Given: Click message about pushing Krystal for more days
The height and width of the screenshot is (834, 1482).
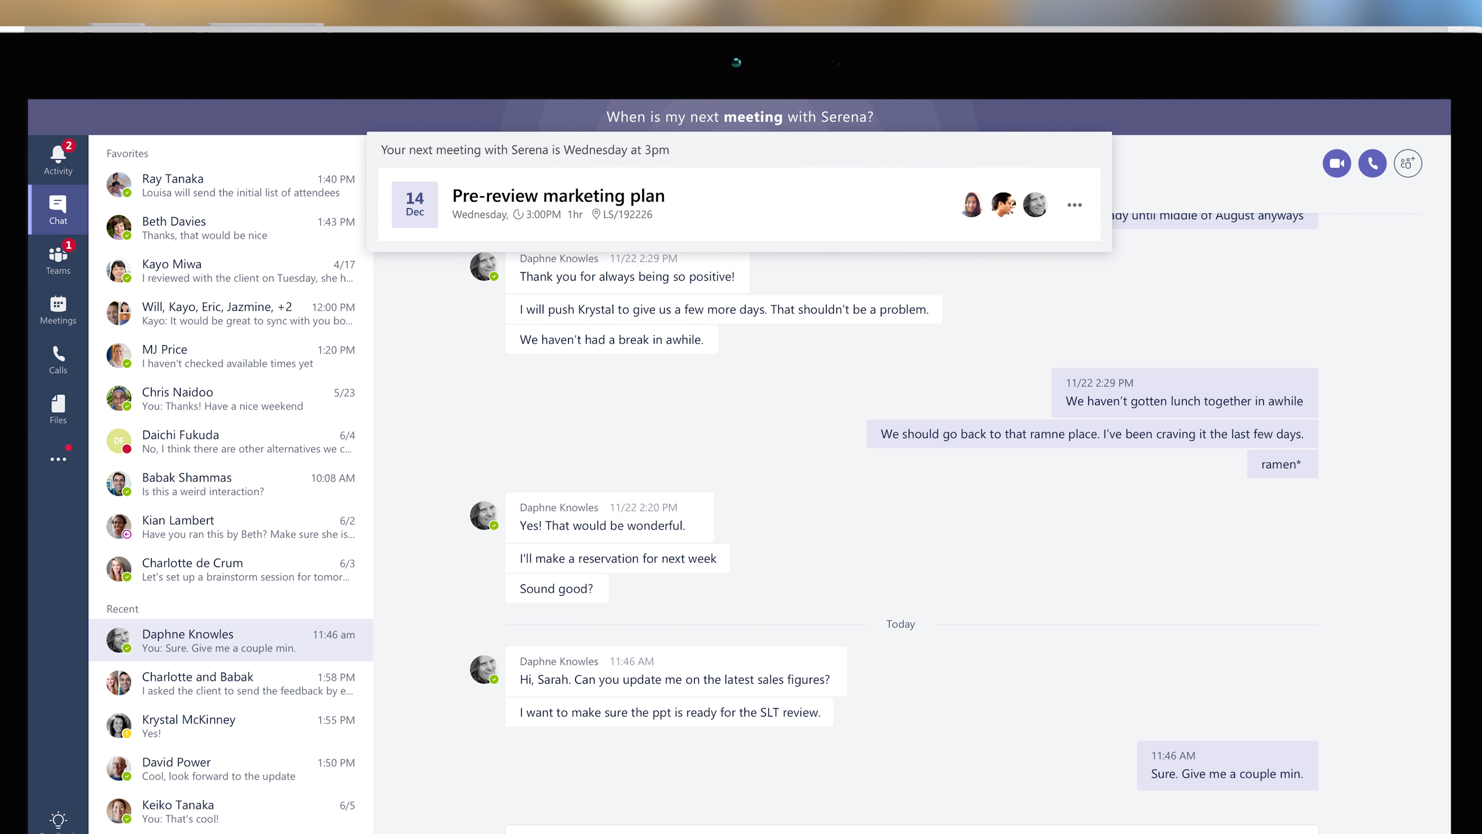Looking at the screenshot, I should click(723, 310).
